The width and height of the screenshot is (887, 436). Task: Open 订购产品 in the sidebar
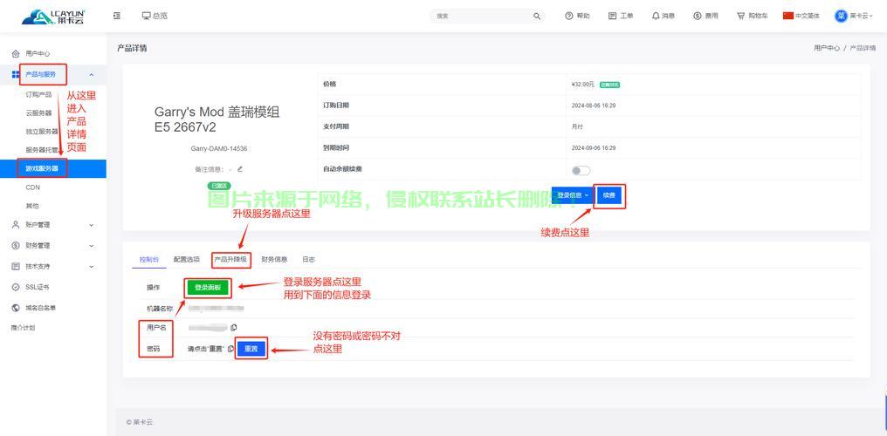(38, 94)
